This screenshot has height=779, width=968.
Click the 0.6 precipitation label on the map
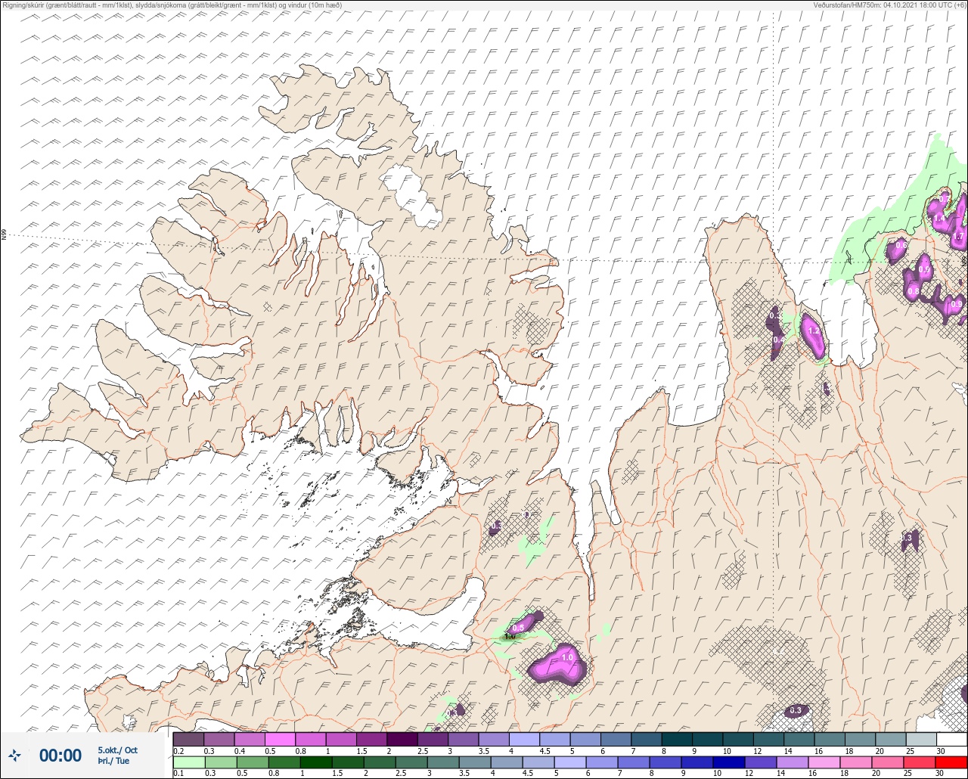pyautogui.click(x=901, y=245)
